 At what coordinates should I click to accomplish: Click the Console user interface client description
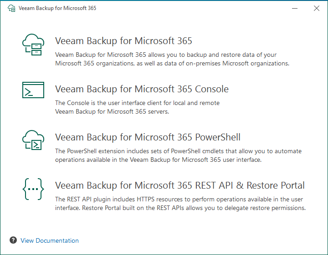[137, 107]
